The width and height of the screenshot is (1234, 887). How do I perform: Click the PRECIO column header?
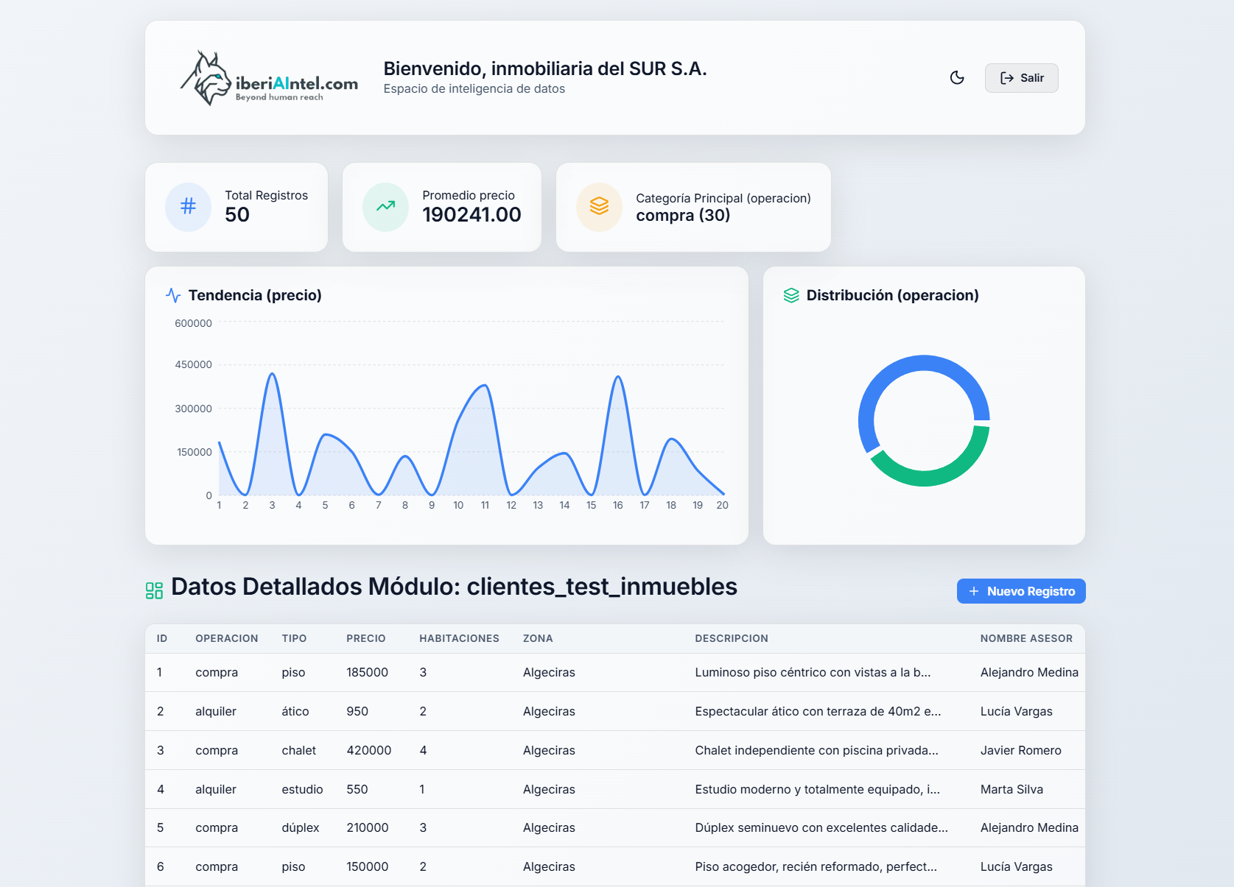pos(366,638)
